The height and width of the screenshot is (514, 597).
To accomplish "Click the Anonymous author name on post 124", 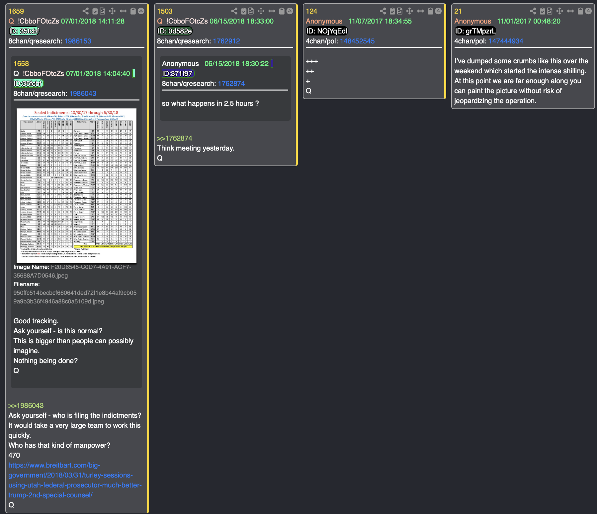I will [x=324, y=21].
